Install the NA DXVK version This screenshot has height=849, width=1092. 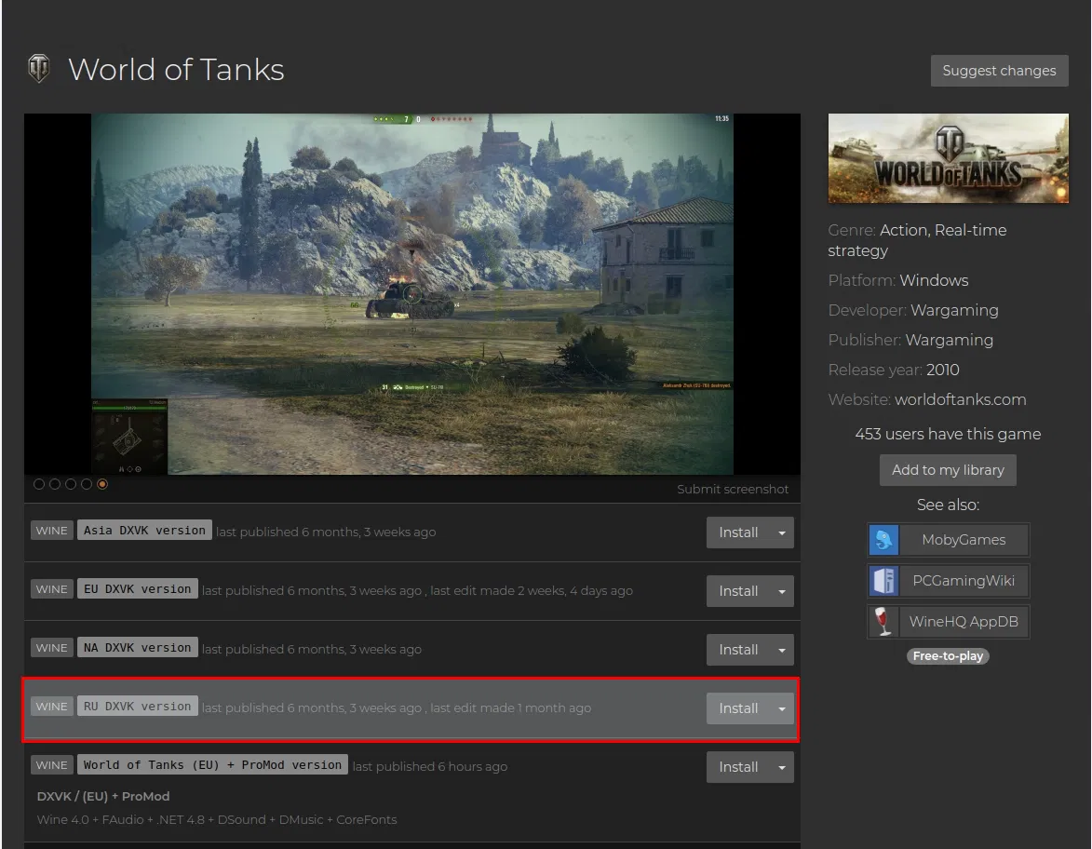click(x=738, y=650)
